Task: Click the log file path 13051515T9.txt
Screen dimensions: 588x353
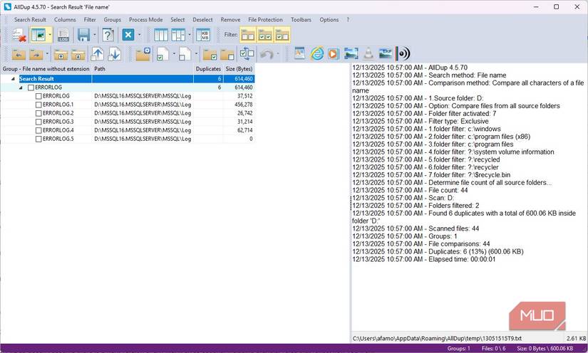Action: (x=437, y=338)
